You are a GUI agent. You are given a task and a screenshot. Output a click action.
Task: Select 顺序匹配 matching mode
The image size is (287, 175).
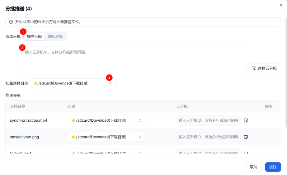(34, 37)
